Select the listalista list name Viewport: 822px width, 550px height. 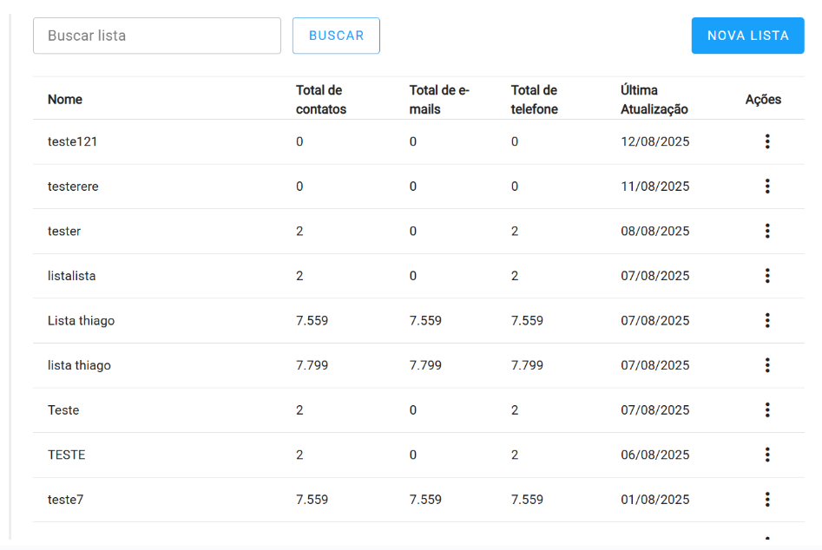point(71,276)
